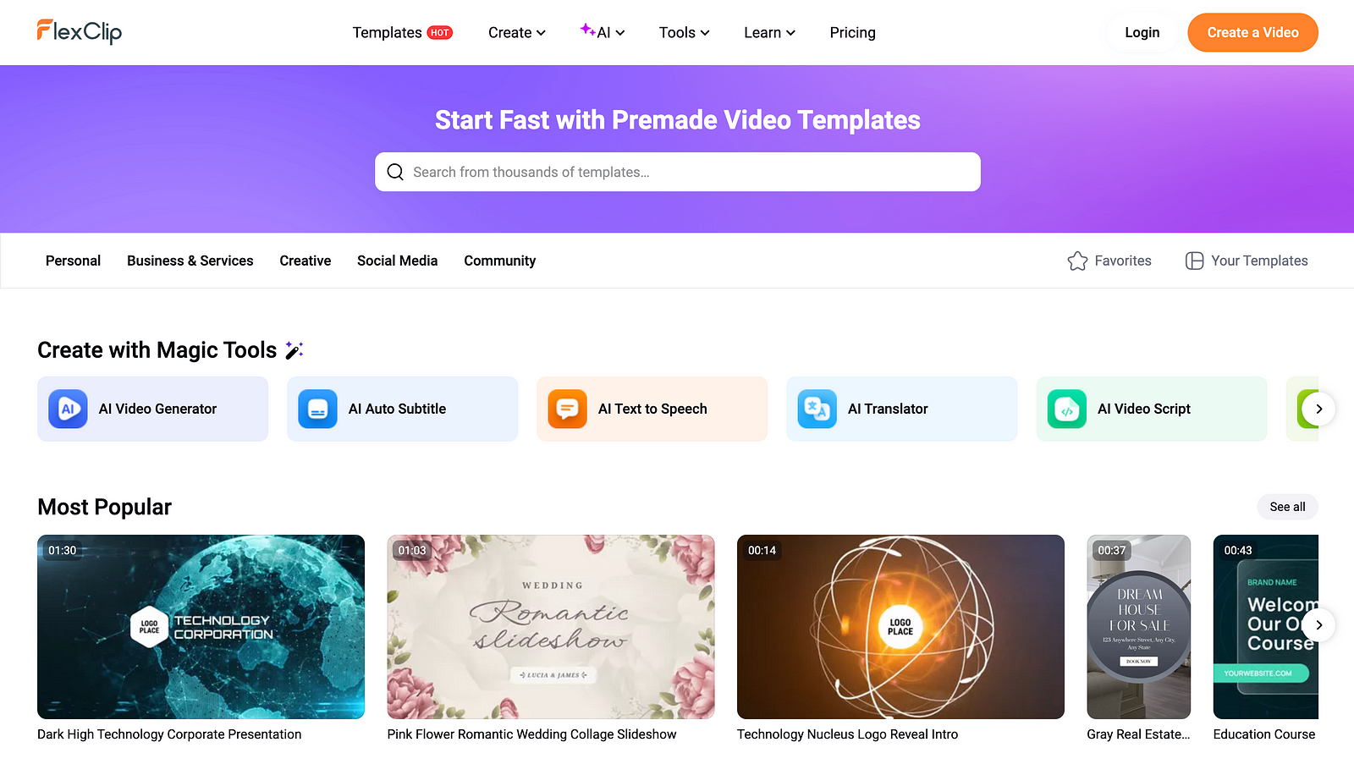The height and width of the screenshot is (775, 1354).
Task: Expand the Create dropdown menu
Action: pos(517,32)
